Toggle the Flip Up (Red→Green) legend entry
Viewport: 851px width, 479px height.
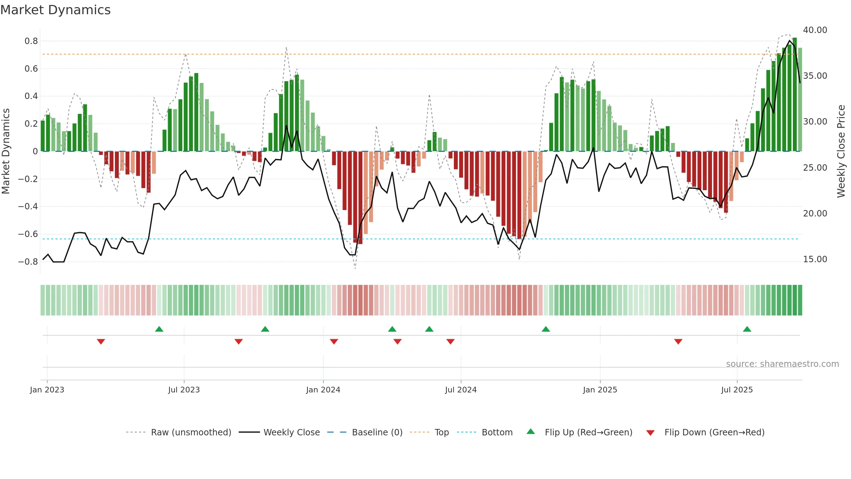click(579, 432)
